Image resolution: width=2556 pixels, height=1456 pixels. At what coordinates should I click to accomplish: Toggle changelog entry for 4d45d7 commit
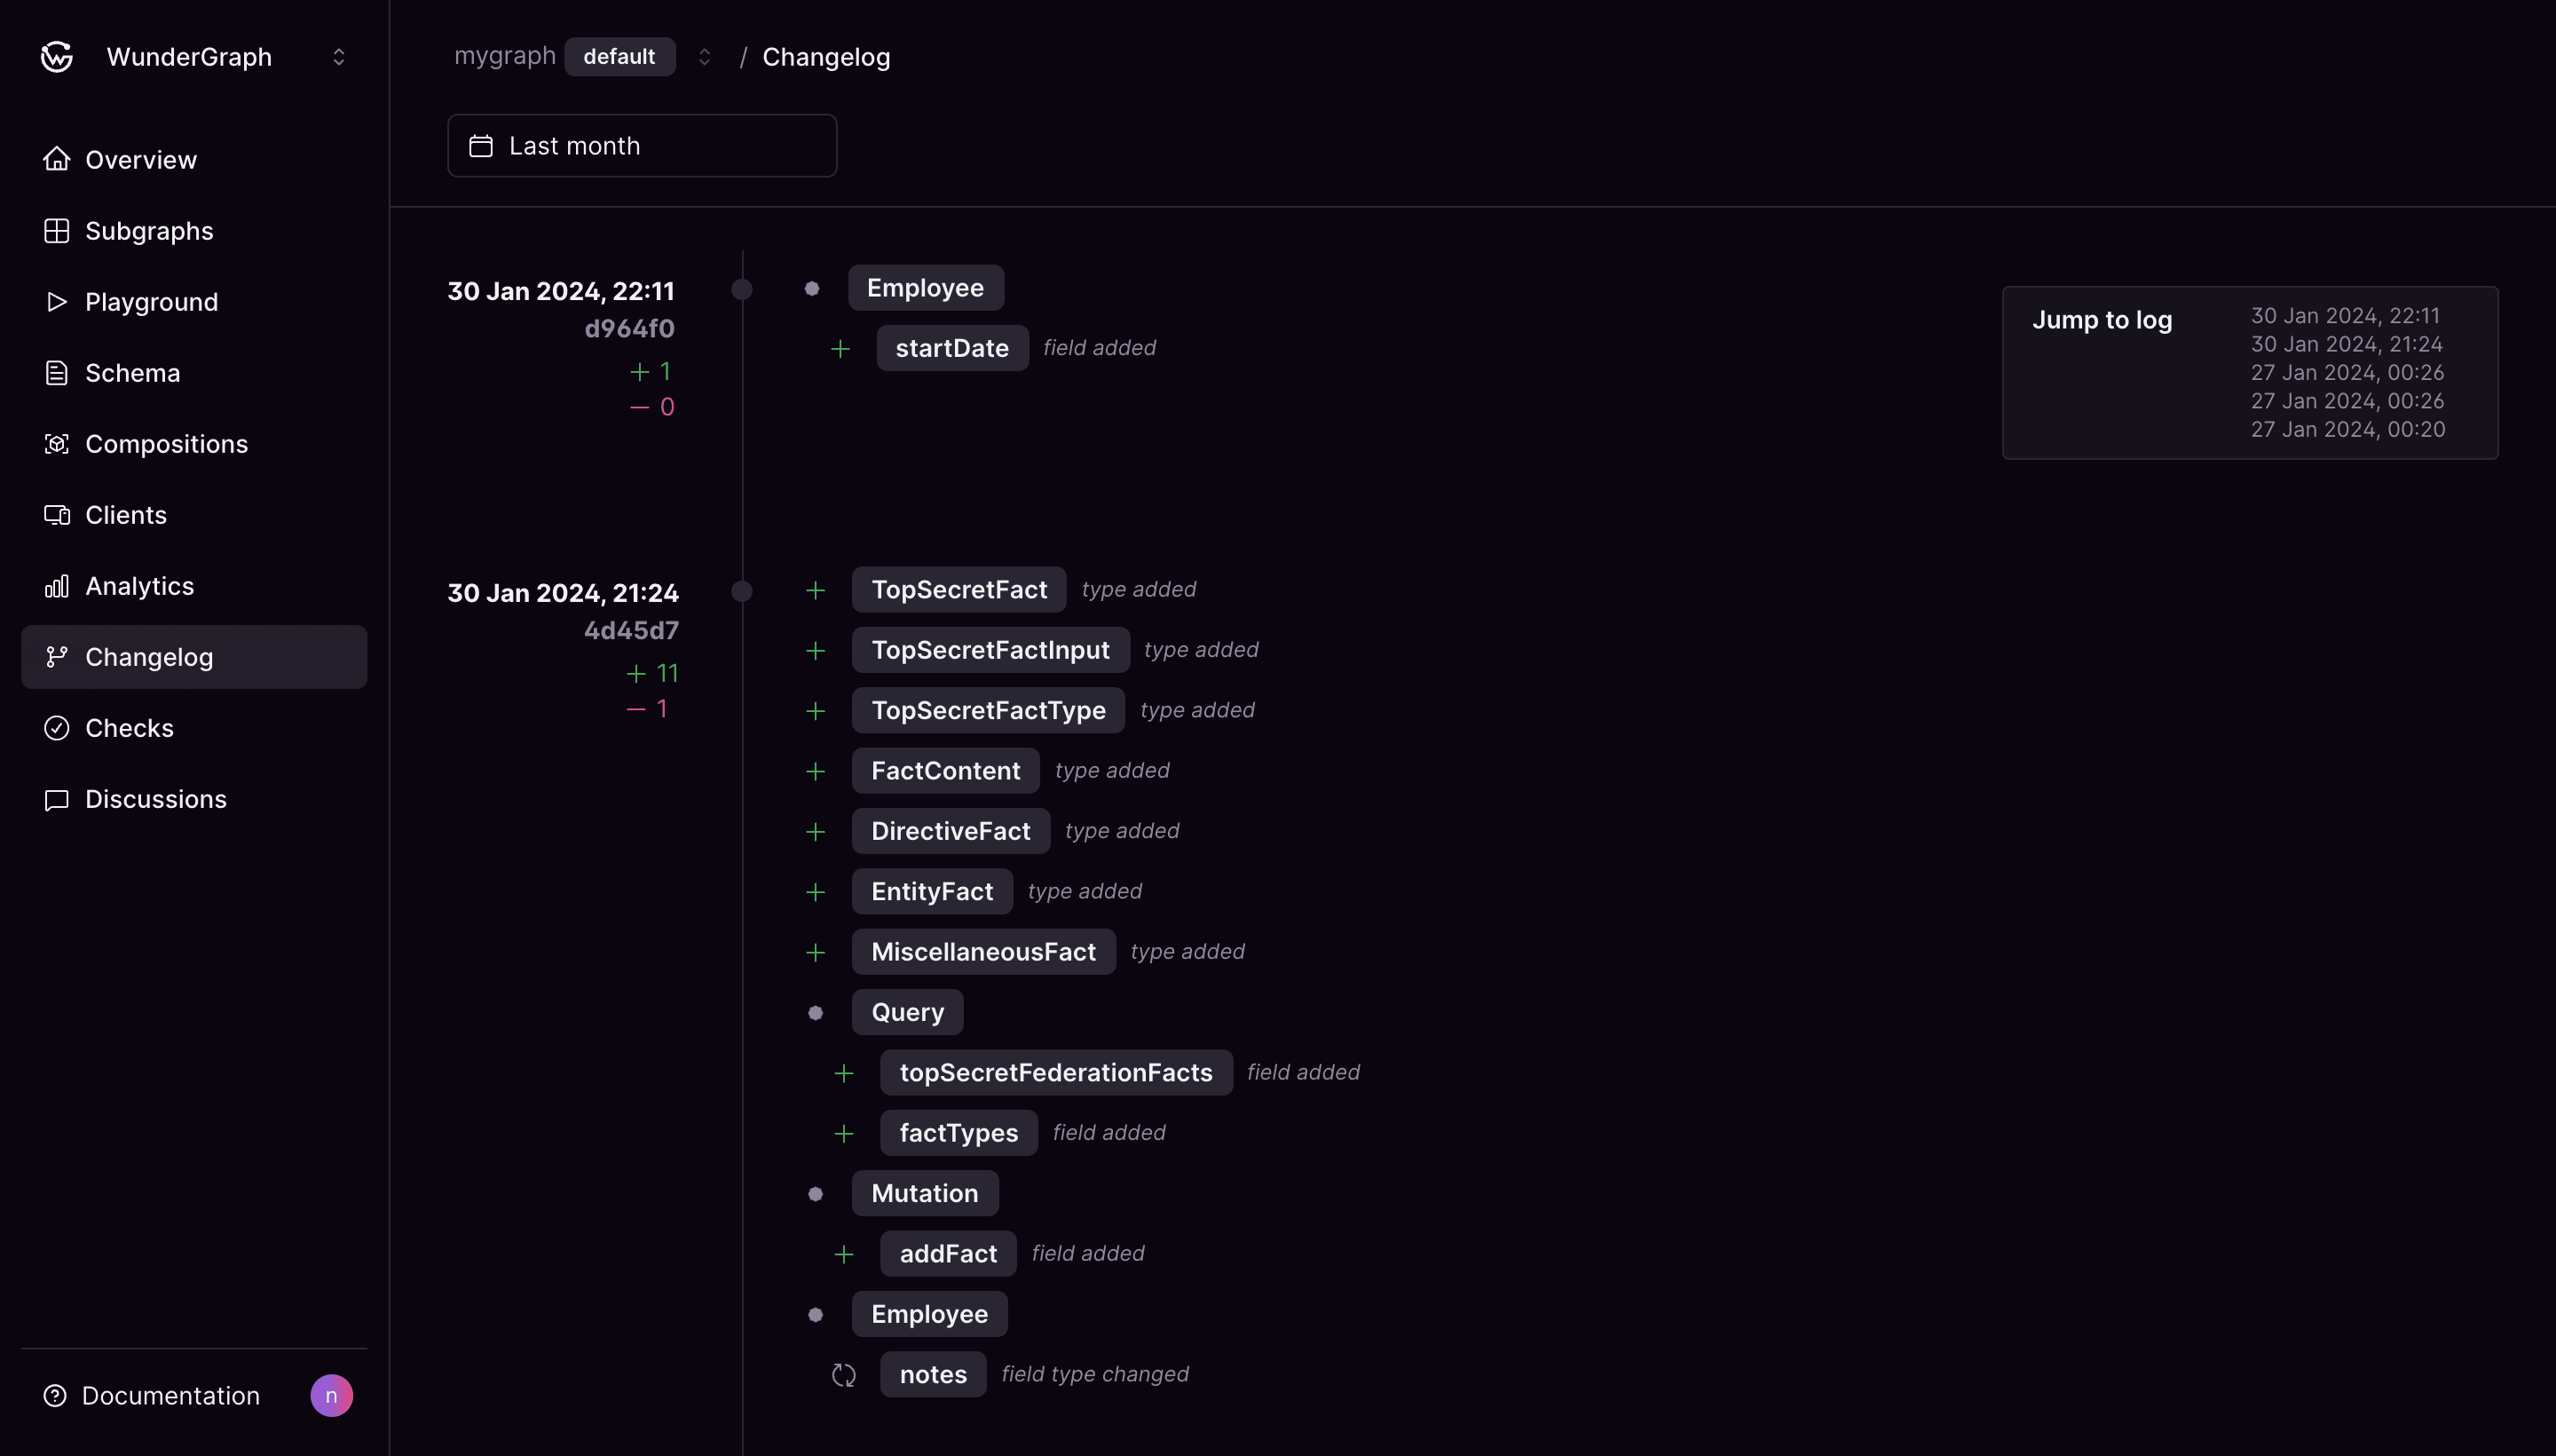click(739, 590)
